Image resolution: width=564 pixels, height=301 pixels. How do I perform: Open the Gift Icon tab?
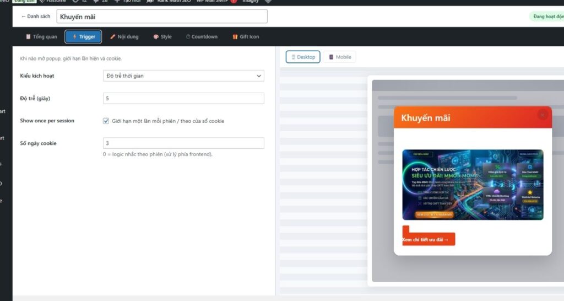click(x=246, y=37)
